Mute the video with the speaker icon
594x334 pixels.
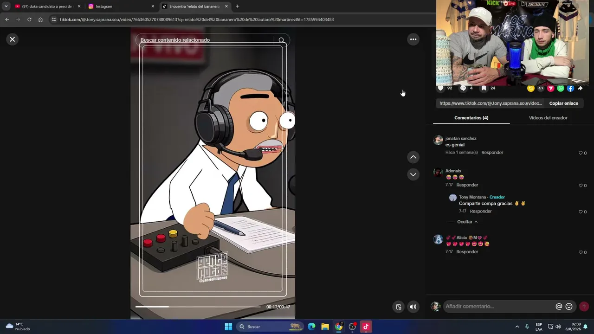pyautogui.click(x=413, y=307)
